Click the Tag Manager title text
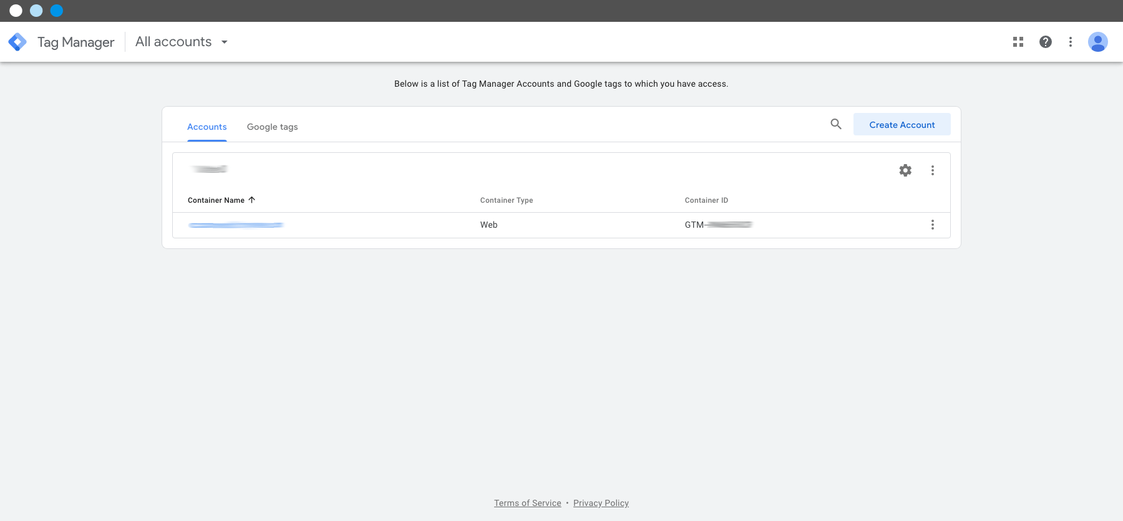Image resolution: width=1123 pixels, height=521 pixels. 76,42
